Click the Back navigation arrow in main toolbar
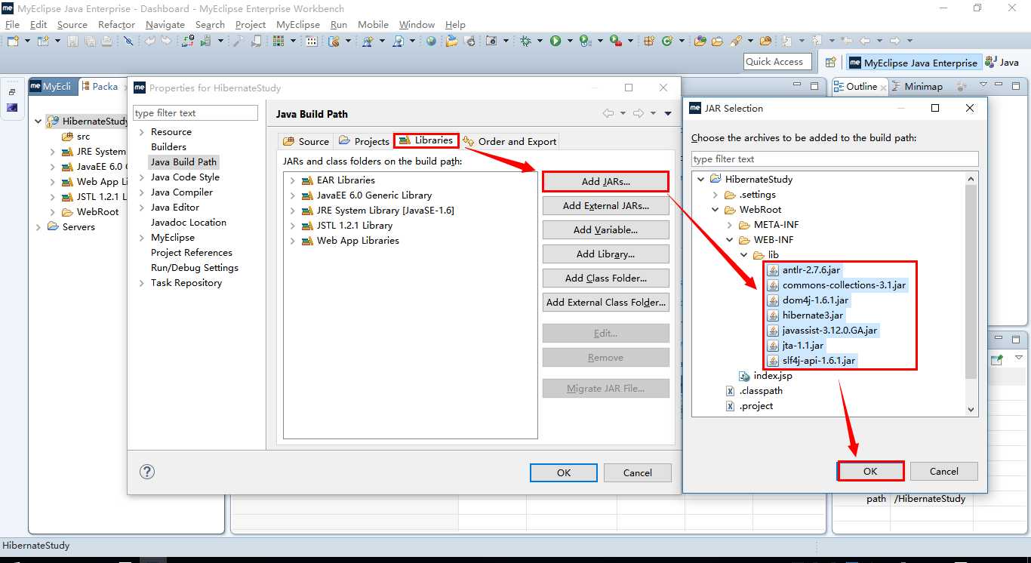 pyautogui.click(x=865, y=41)
